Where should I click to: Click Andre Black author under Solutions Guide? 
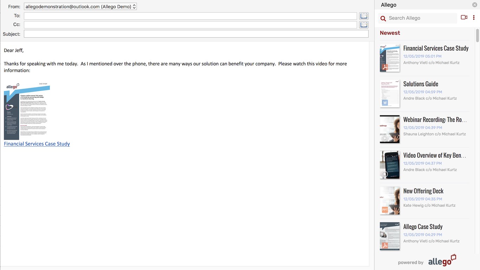[x=430, y=98]
